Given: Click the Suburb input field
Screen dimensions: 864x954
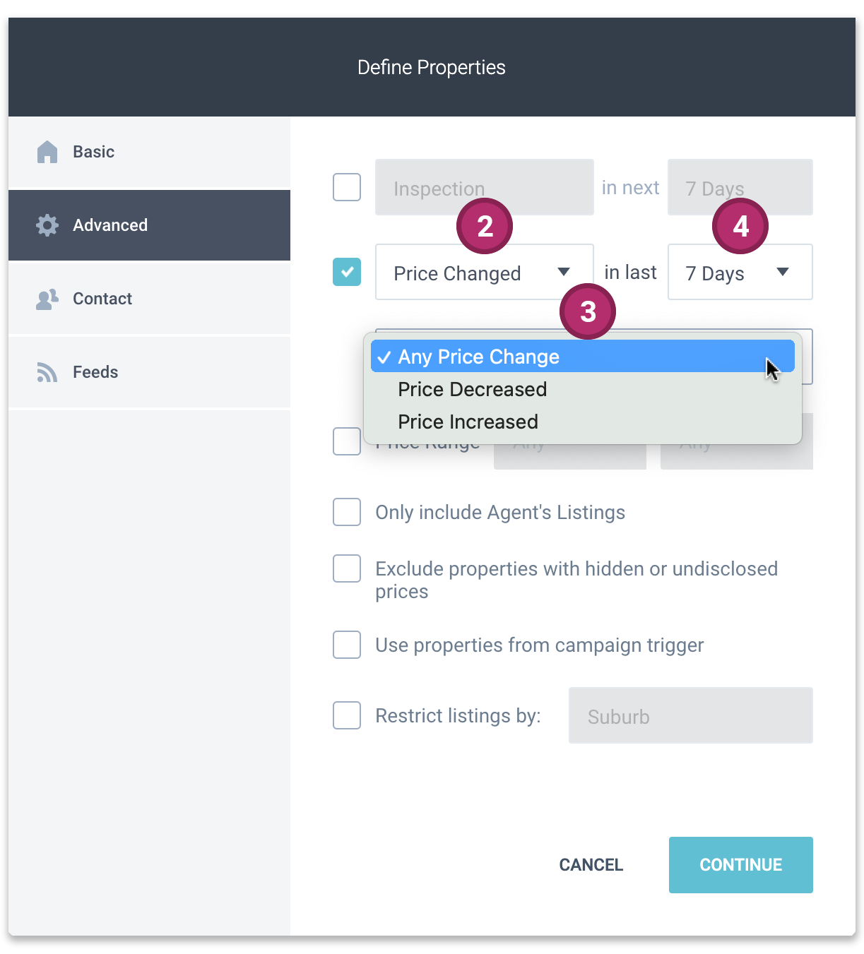Looking at the screenshot, I should click(x=691, y=715).
